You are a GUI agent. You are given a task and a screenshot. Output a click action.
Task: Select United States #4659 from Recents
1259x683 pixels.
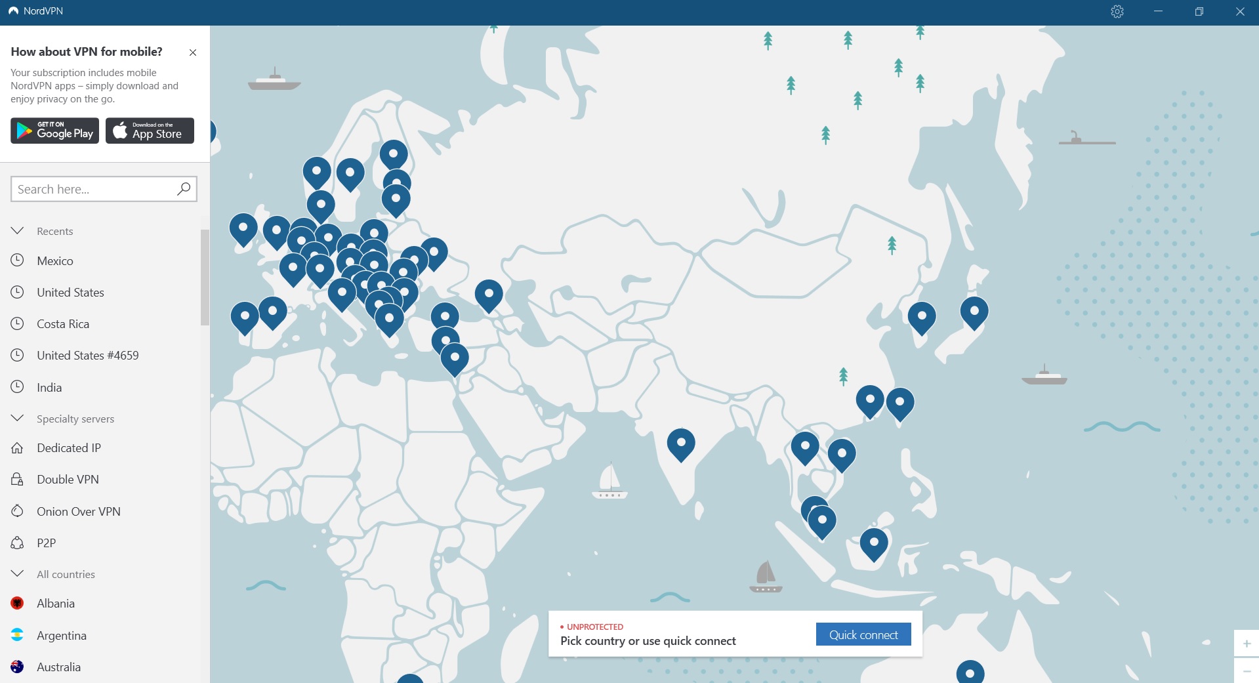click(87, 355)
